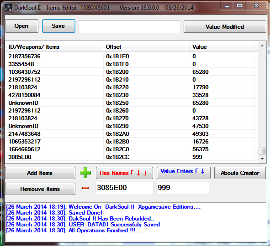Select the row at offset 0x1B210

point(132,79)
